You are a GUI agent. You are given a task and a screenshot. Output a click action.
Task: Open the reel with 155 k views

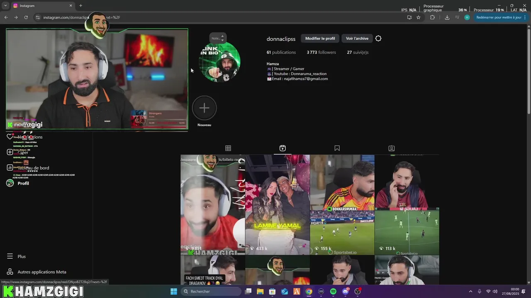(342, 205)
